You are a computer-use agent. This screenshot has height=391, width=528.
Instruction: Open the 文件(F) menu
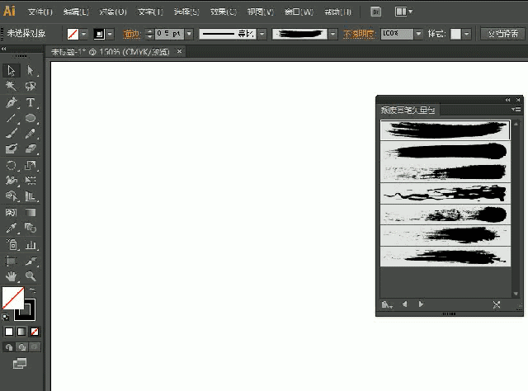tap(40, 12)
